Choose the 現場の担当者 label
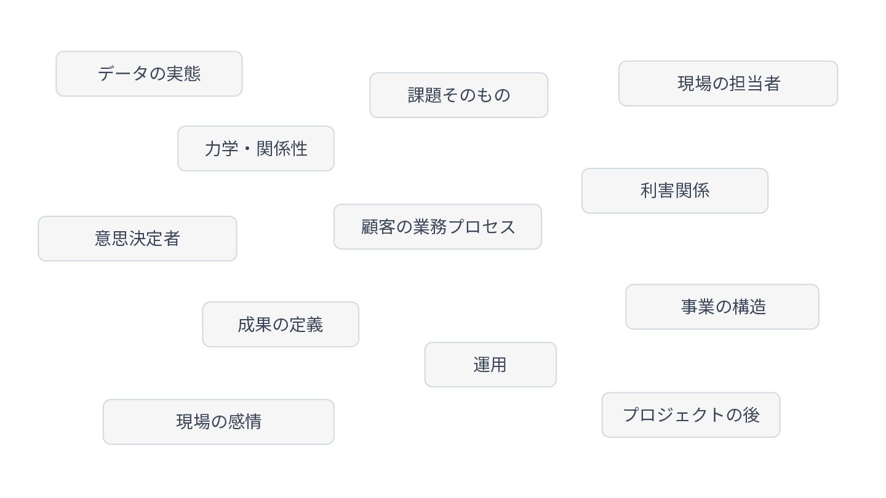Image resolution: width=886 pixels, height=498 pixels. pos(728,84)
